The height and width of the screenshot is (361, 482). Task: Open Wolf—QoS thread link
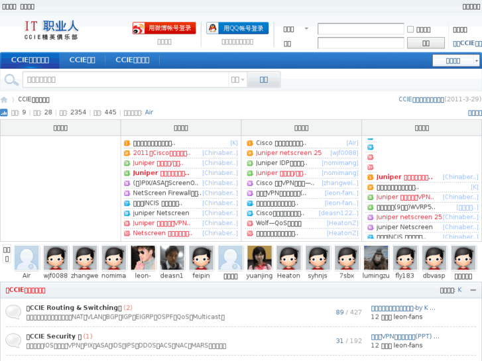pos(278,223)
